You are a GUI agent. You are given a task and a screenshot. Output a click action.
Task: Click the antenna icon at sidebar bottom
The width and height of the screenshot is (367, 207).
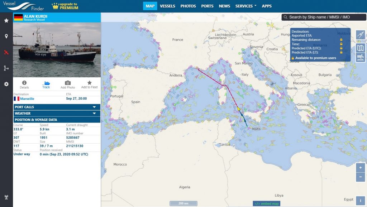(x=6, y=197)
